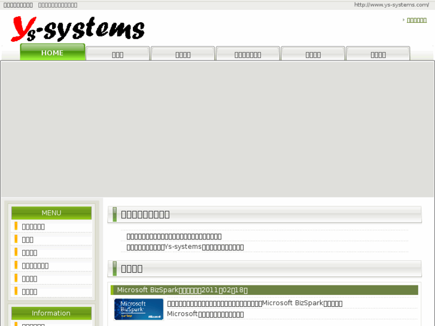Open the Microsoft BizSpark thumbnail image

click(x=139, y=309)
